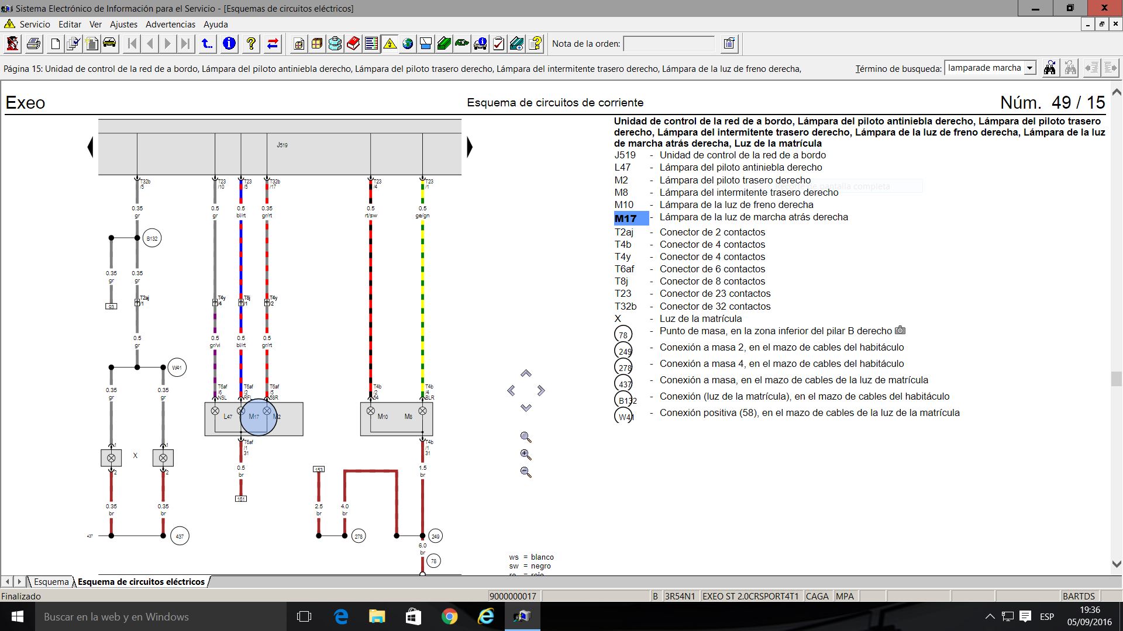Viewport: 1123px width, 631px height.
Task: Open the Servicio menu
Action: tap(35, 25)
